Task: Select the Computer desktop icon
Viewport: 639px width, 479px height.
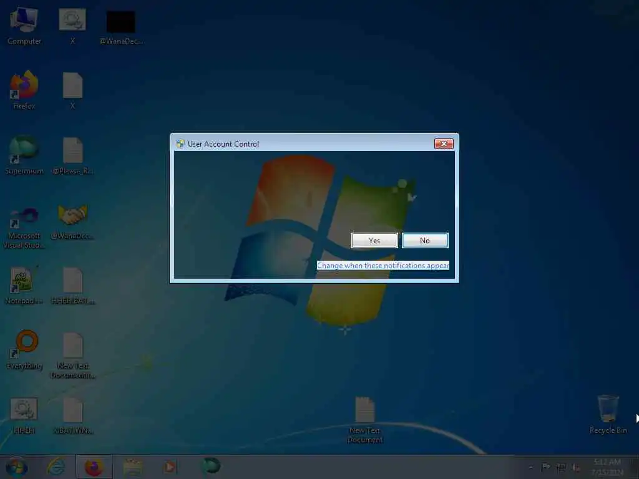Action: coord(24,26)
